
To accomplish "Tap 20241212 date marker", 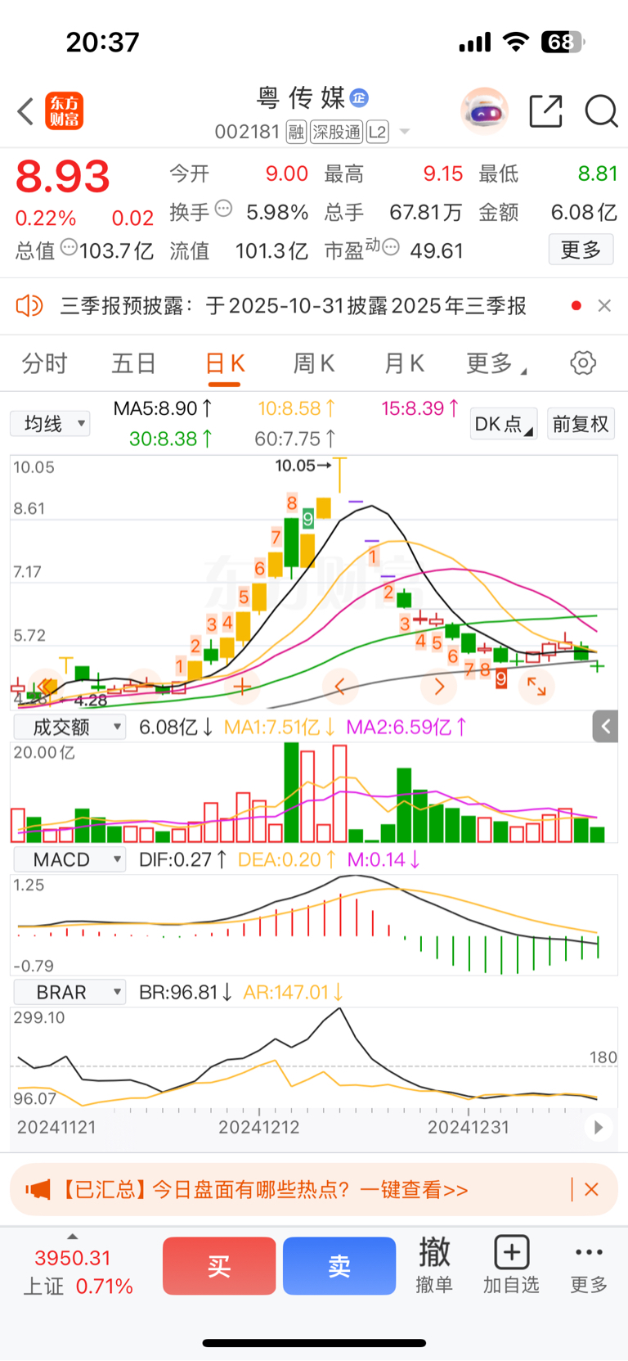I will click(x=259, y=1127).
